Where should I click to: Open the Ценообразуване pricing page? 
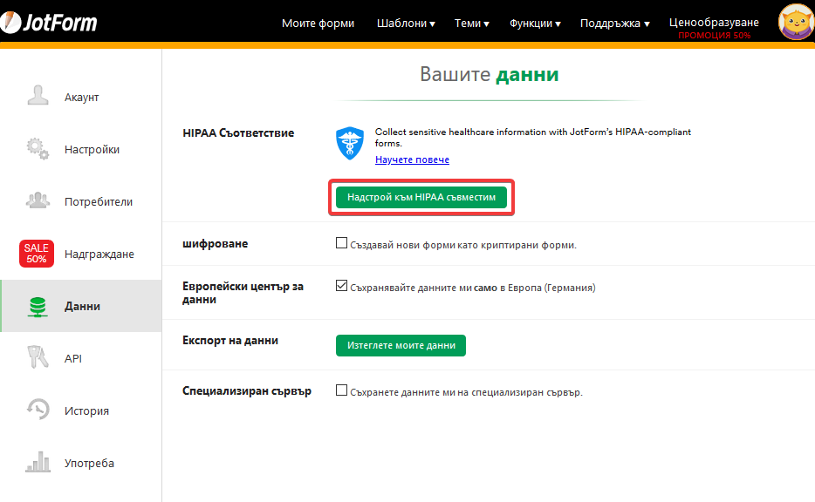tap(714, 23)
